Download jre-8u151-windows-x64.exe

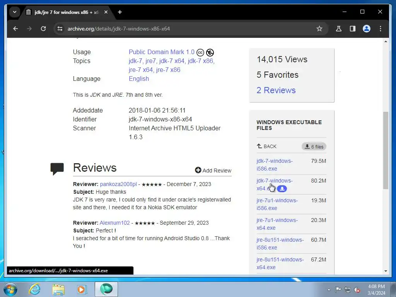(x=280, y=263)
